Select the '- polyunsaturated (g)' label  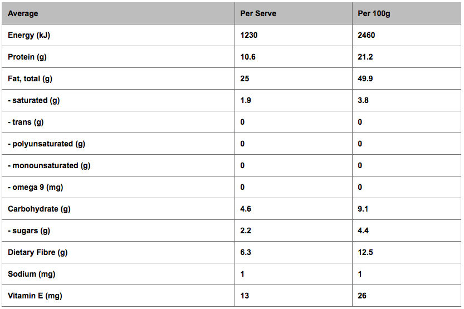coord(46,144)
